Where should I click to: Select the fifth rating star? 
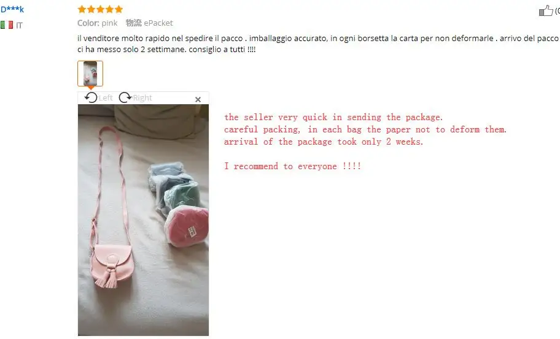119,9
